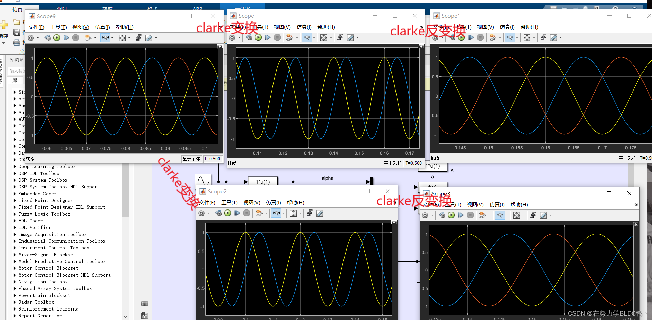Click run icon in Scope3 toolbar
Image resolution: width=652 pixels, height=320 pixels.
click(451, 215)
